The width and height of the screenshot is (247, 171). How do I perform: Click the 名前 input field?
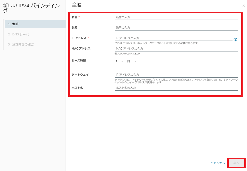pos(176,17)
